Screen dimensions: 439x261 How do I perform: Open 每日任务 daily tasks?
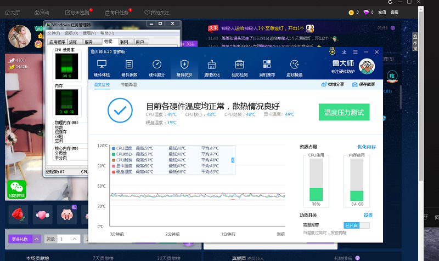pos(116,13)
